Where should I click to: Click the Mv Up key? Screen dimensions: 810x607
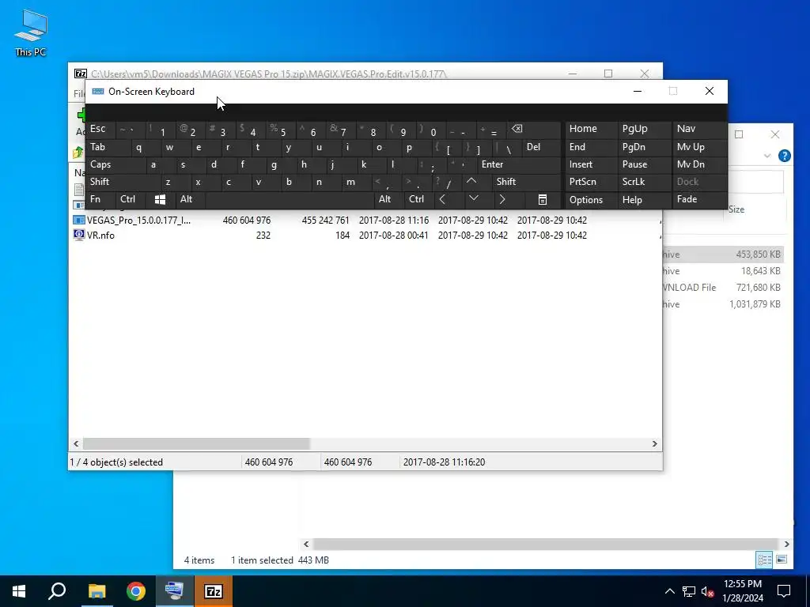point(699,147)
